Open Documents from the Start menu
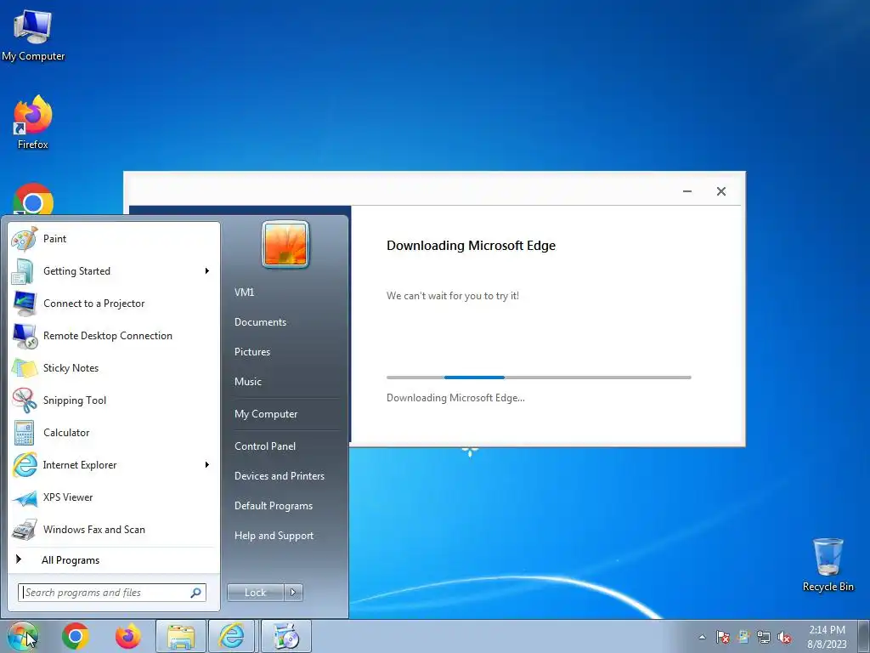Viewport: 870px width, 653px height. click(x=260, y=322)
